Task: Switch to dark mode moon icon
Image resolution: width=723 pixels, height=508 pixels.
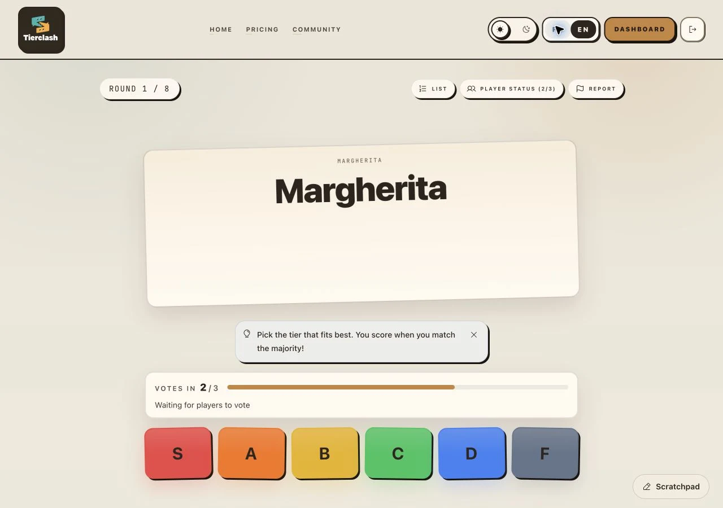Action: pos(526,29)
